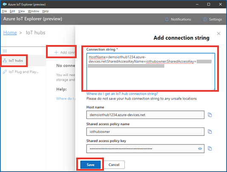The width and height of the screenshot is (227, 172).
Task: Open Settings gear
Action: 213,19
